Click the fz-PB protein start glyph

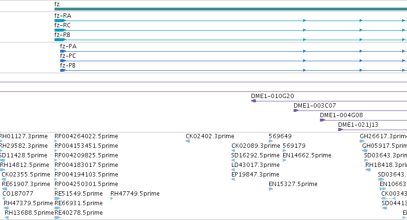(63, 70)
